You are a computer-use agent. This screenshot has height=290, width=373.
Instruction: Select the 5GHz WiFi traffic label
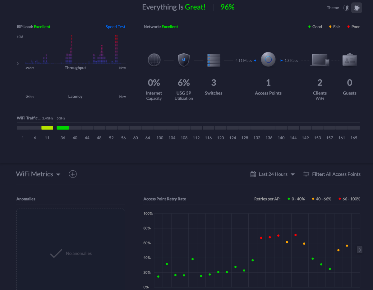click(61, 118)
